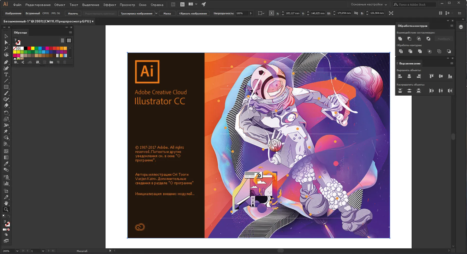Choose the Eyedropper tool
The width and height of the screenshot is (467, 254).
pos(6,164)
